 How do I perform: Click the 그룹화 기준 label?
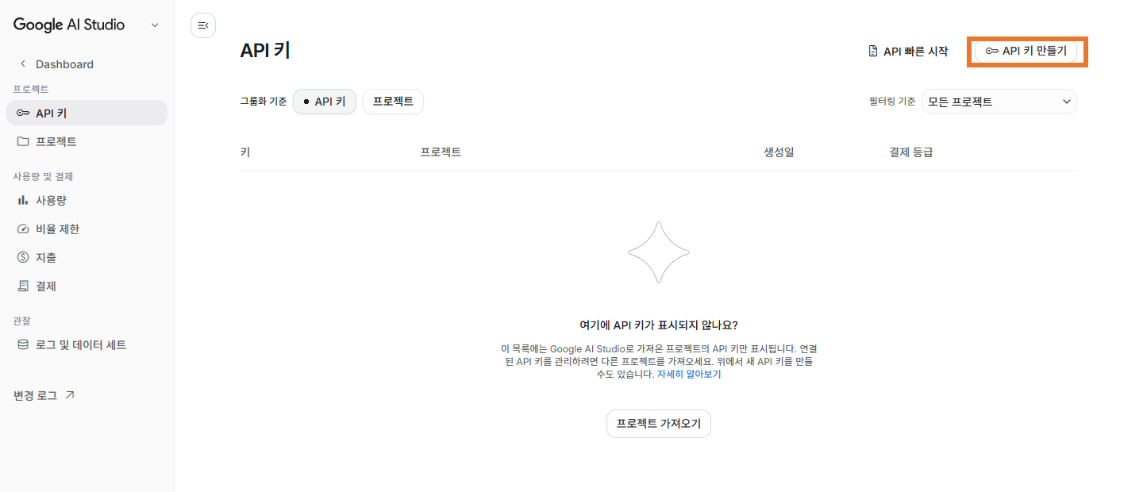click(x=264, y=102)
